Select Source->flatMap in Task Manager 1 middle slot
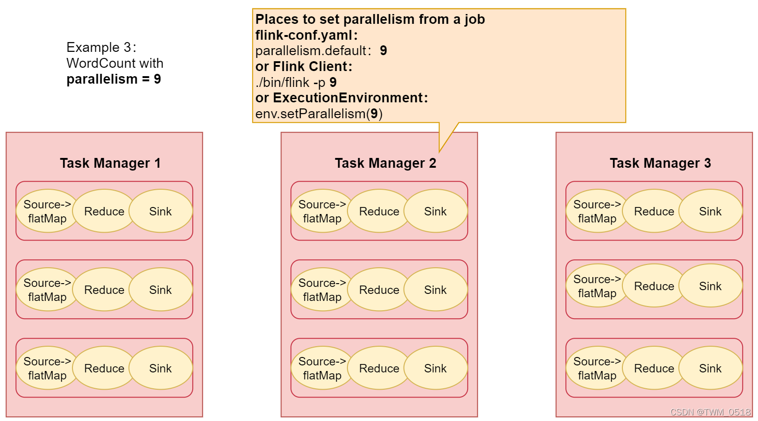 [x=47, y=290]
